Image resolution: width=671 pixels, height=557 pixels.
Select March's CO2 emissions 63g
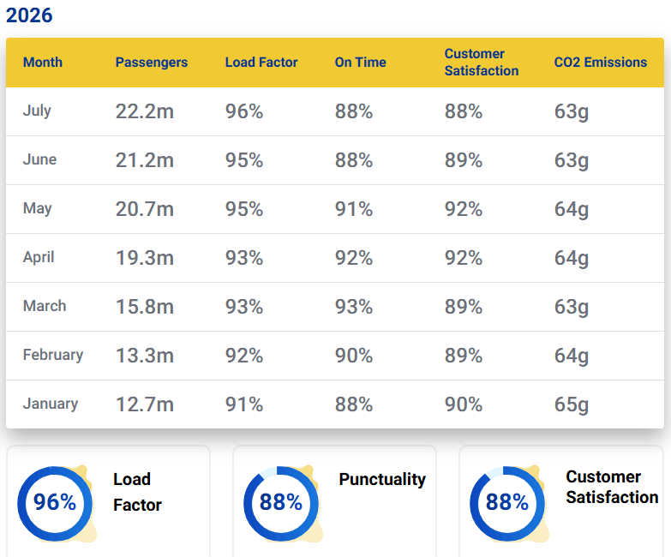click(572, 307)
